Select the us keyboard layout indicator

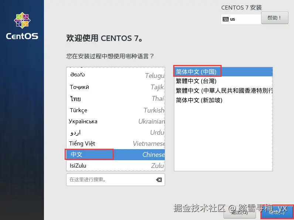(241, 19)
